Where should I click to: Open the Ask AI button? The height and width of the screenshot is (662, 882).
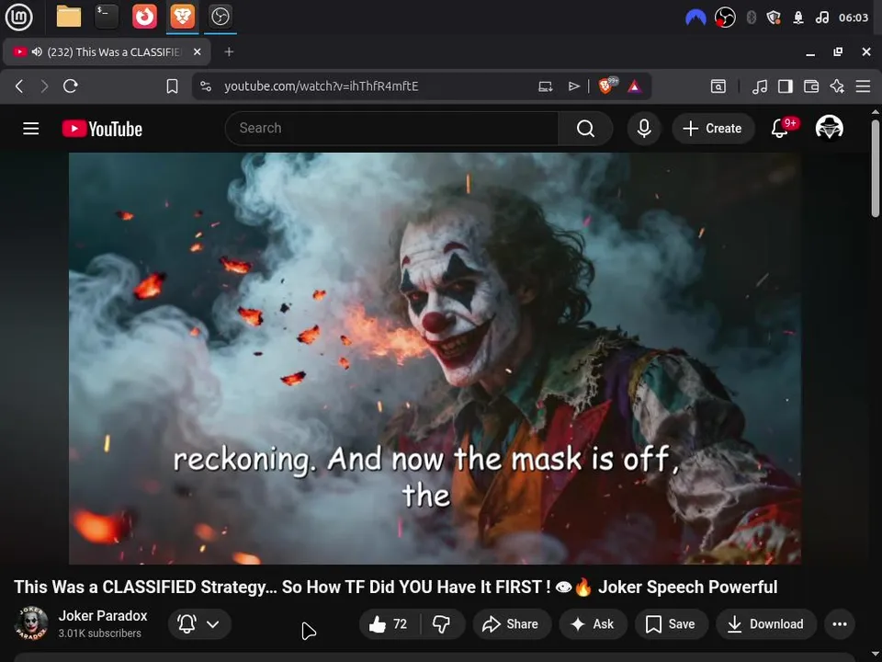point(593,623)
